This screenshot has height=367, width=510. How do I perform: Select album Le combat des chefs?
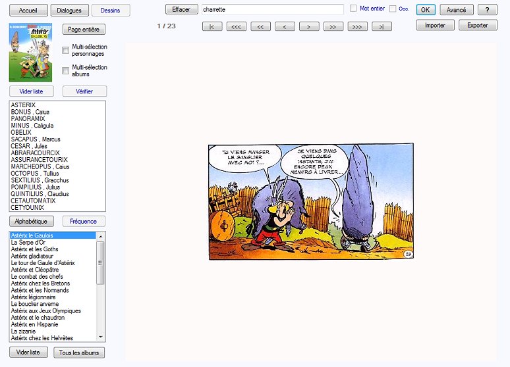pos(37,277)
